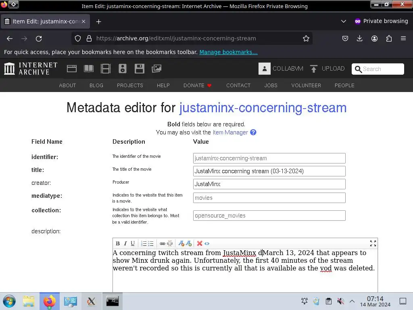Toggle italic formatting in description editor
The image size is (413, 310).
coord(125,243)
